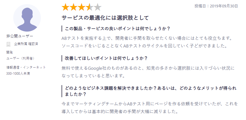Click the 企業所属 確認済 verification label

26,44
